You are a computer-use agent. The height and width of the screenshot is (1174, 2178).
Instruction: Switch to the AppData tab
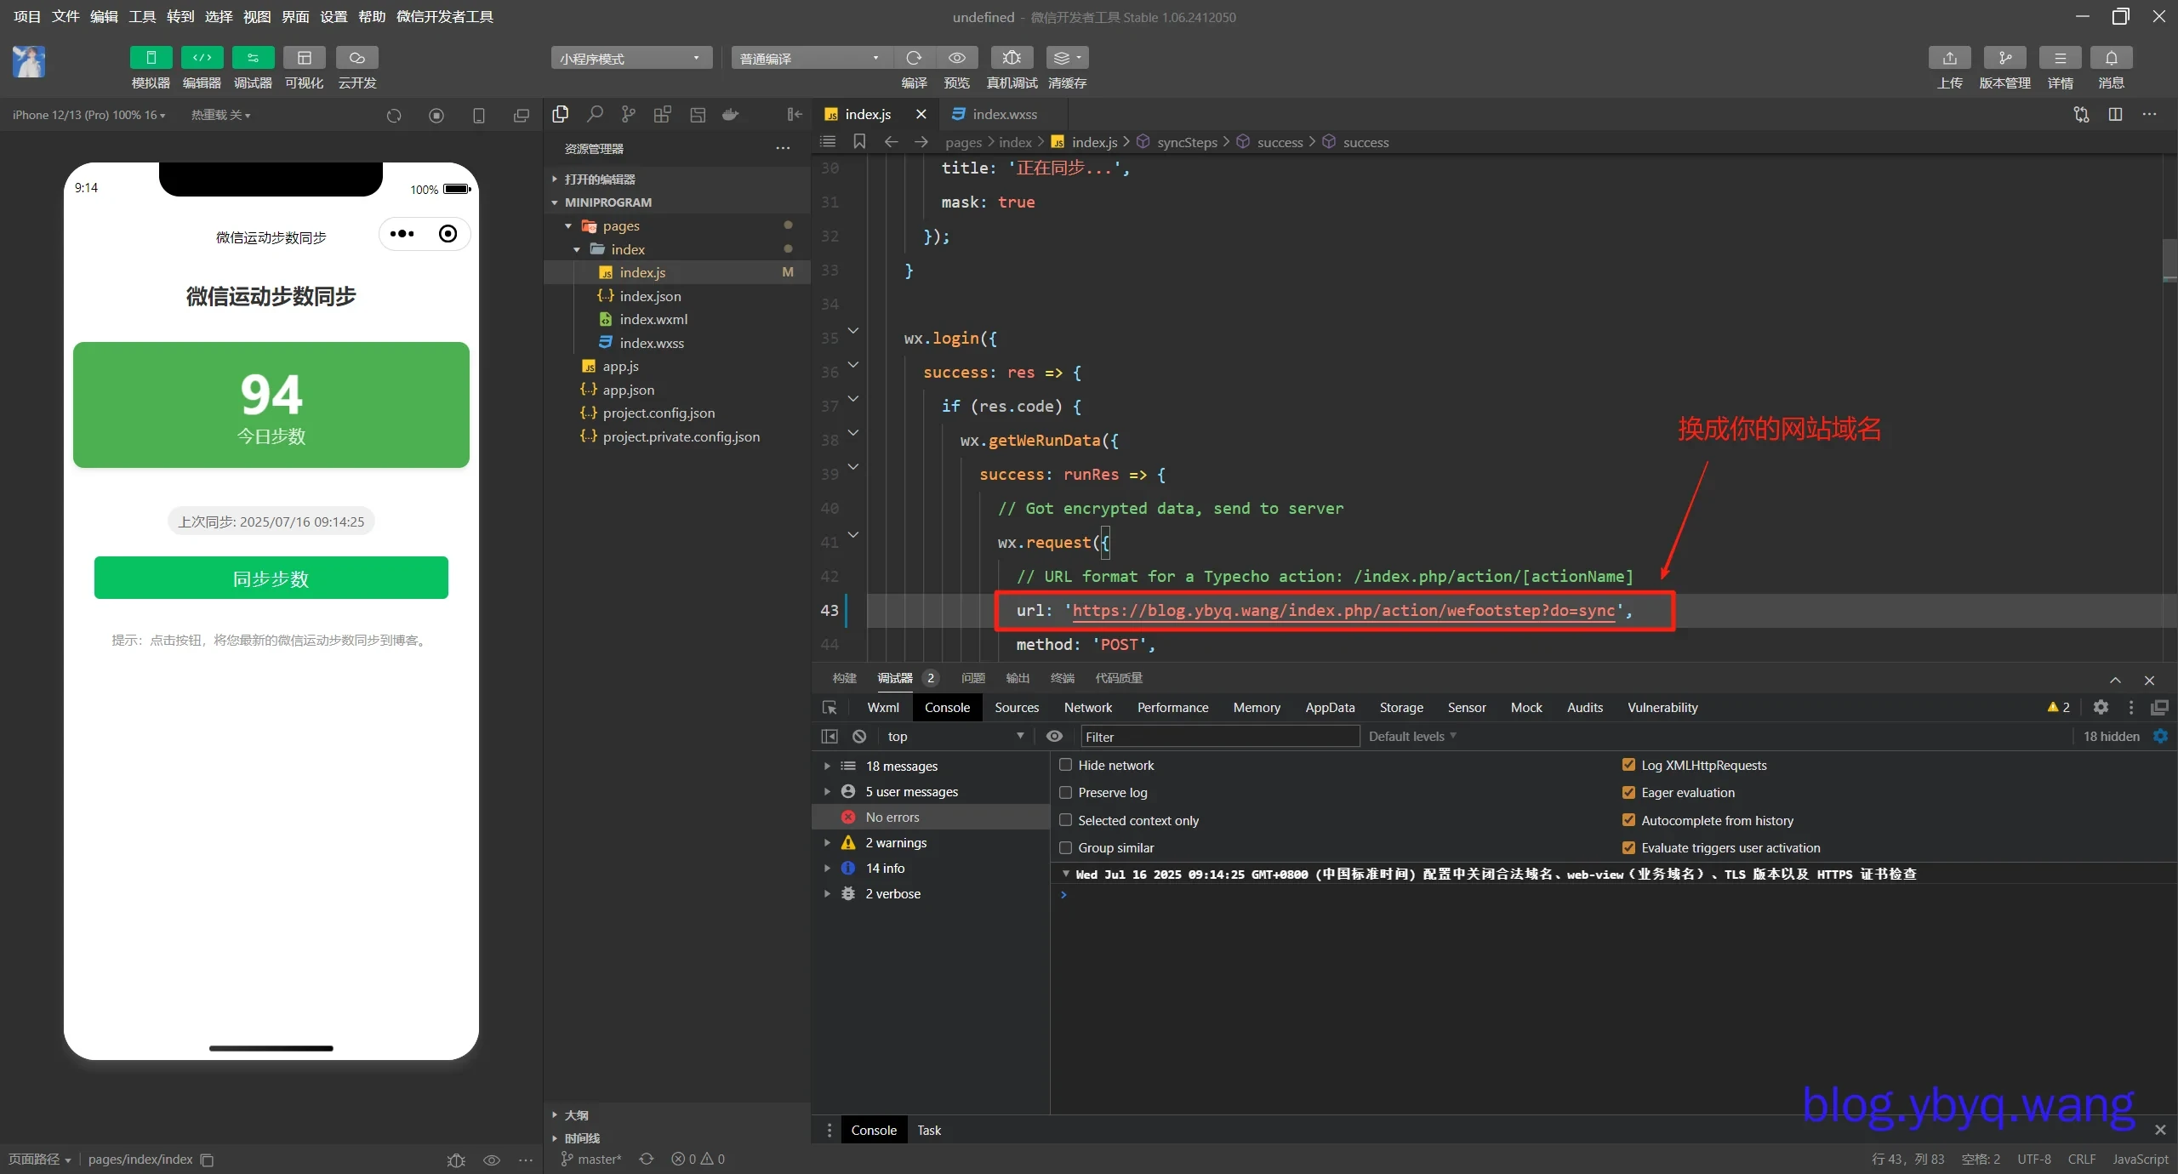(x=1330, y=707)
